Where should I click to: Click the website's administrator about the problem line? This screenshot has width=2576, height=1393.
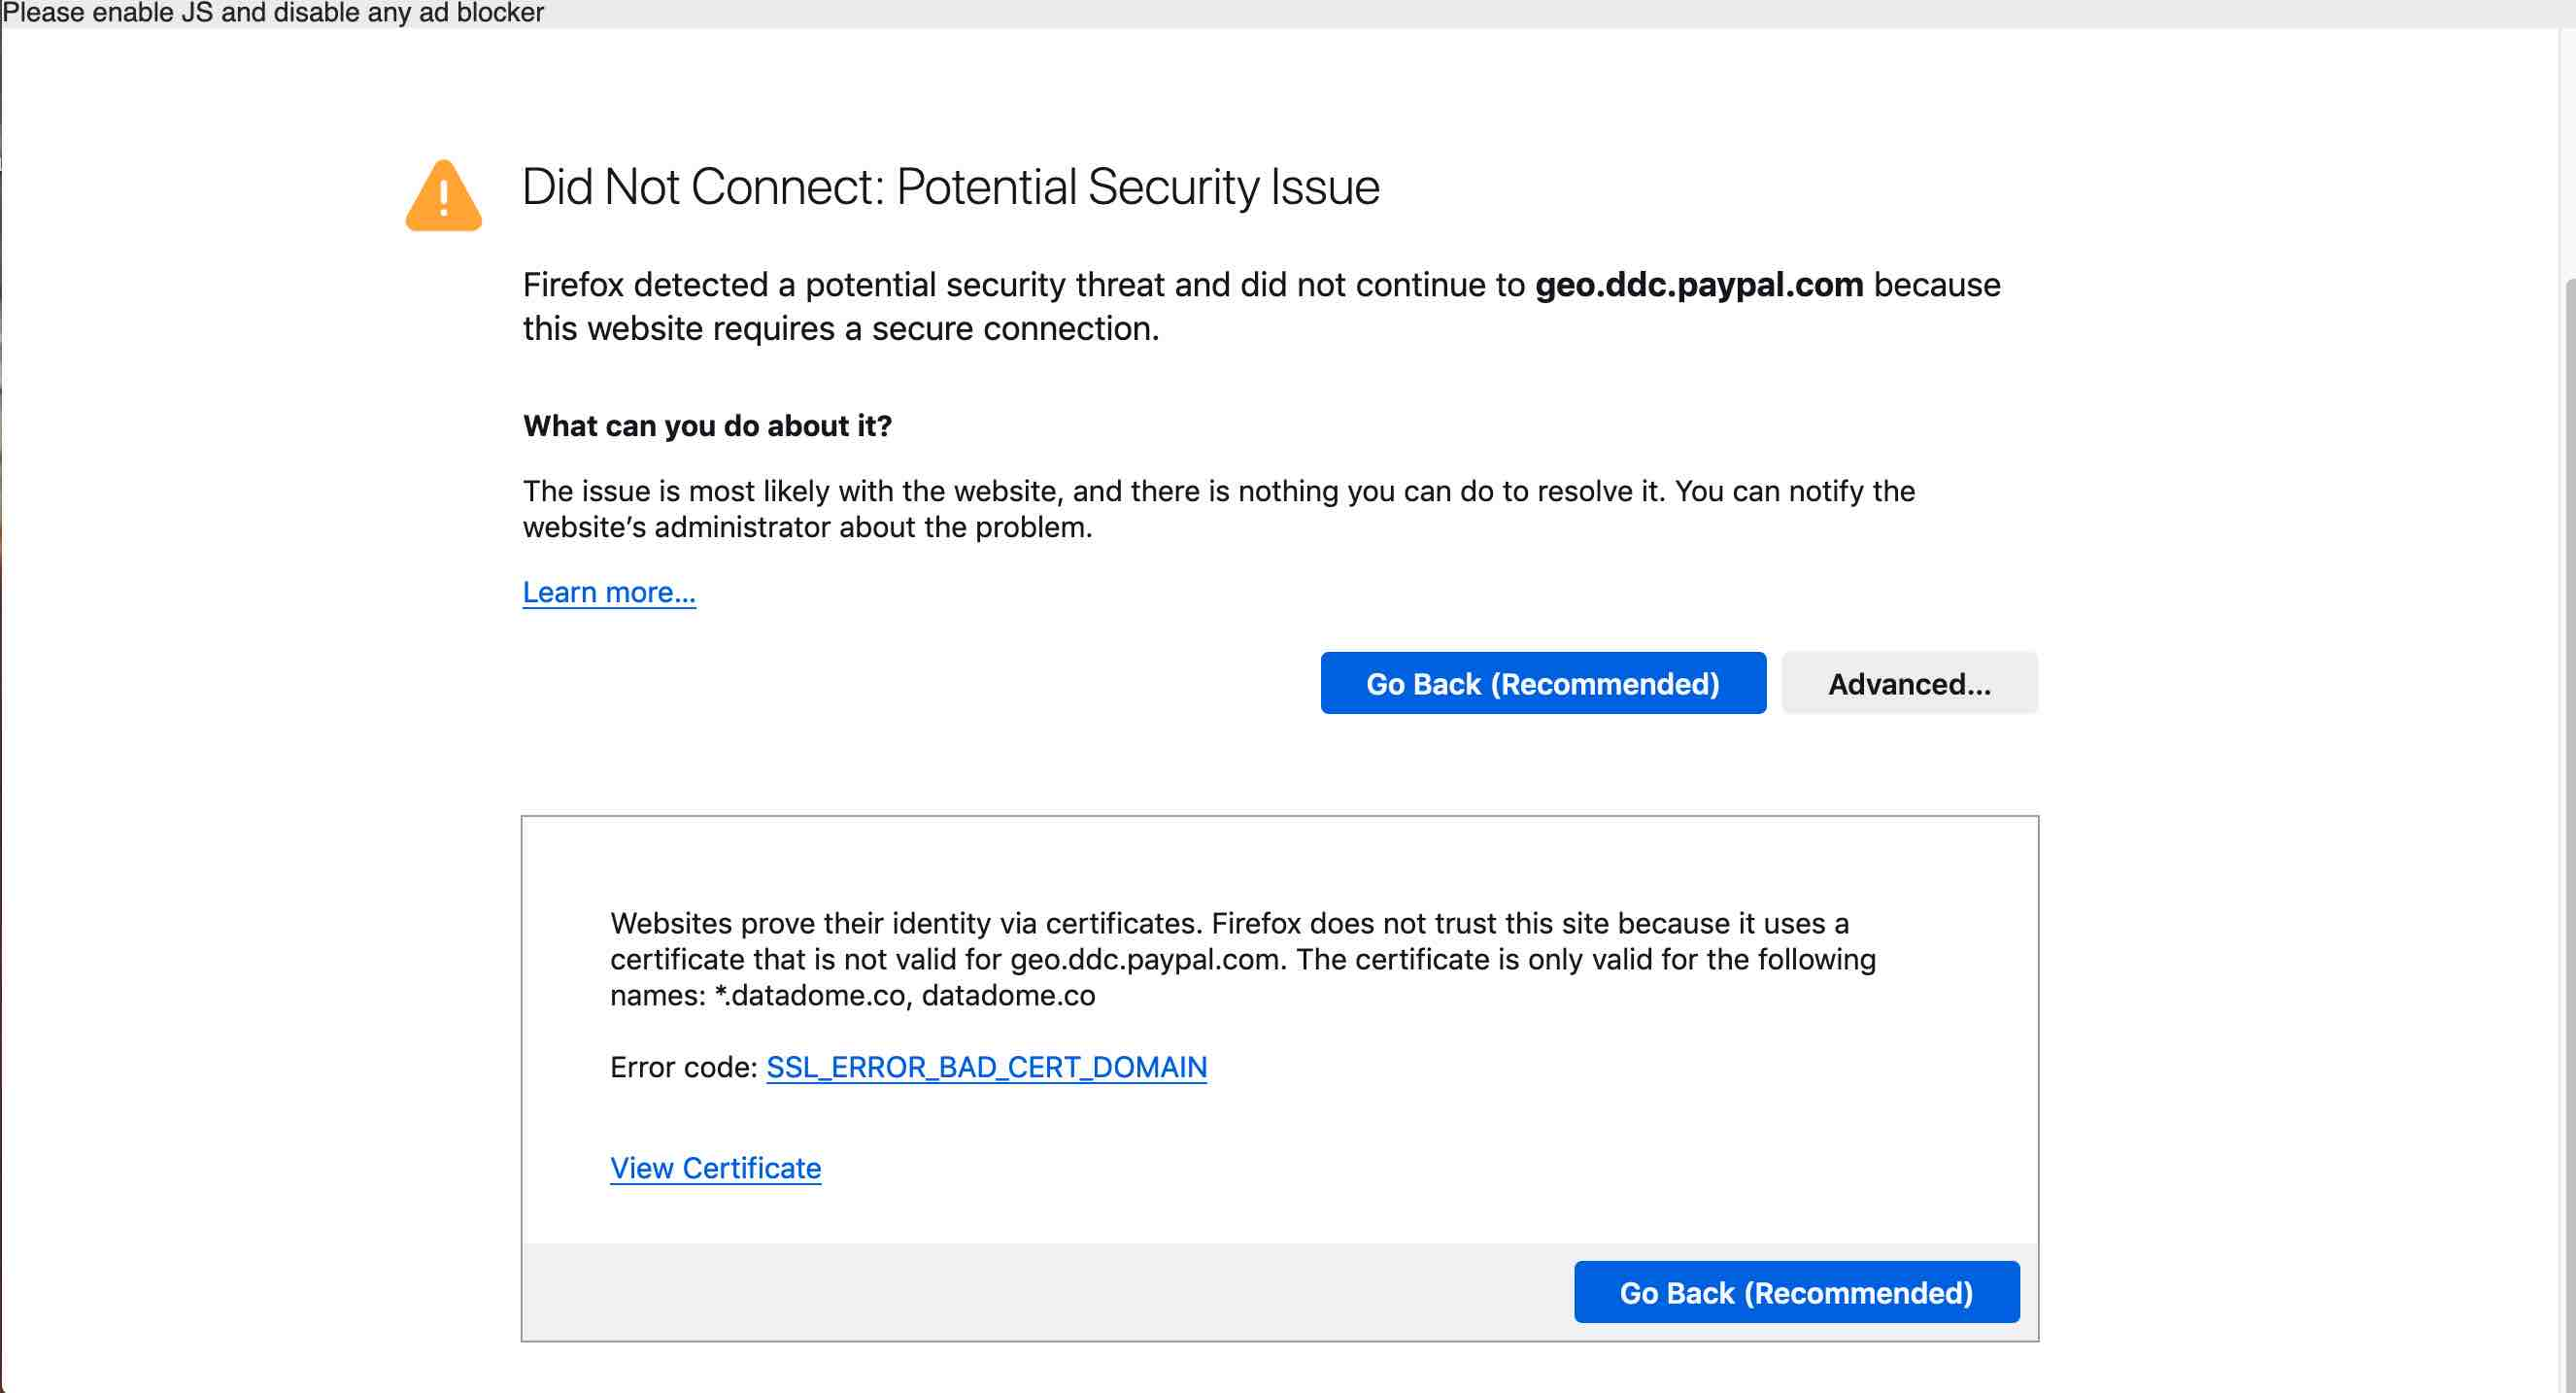click(807, 527)
